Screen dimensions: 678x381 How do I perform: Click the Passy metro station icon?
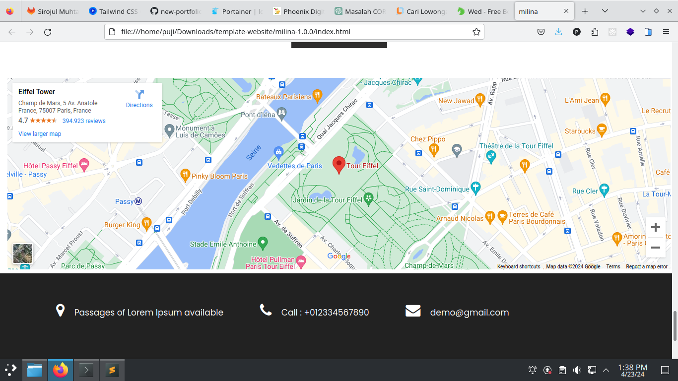point(138,201)
